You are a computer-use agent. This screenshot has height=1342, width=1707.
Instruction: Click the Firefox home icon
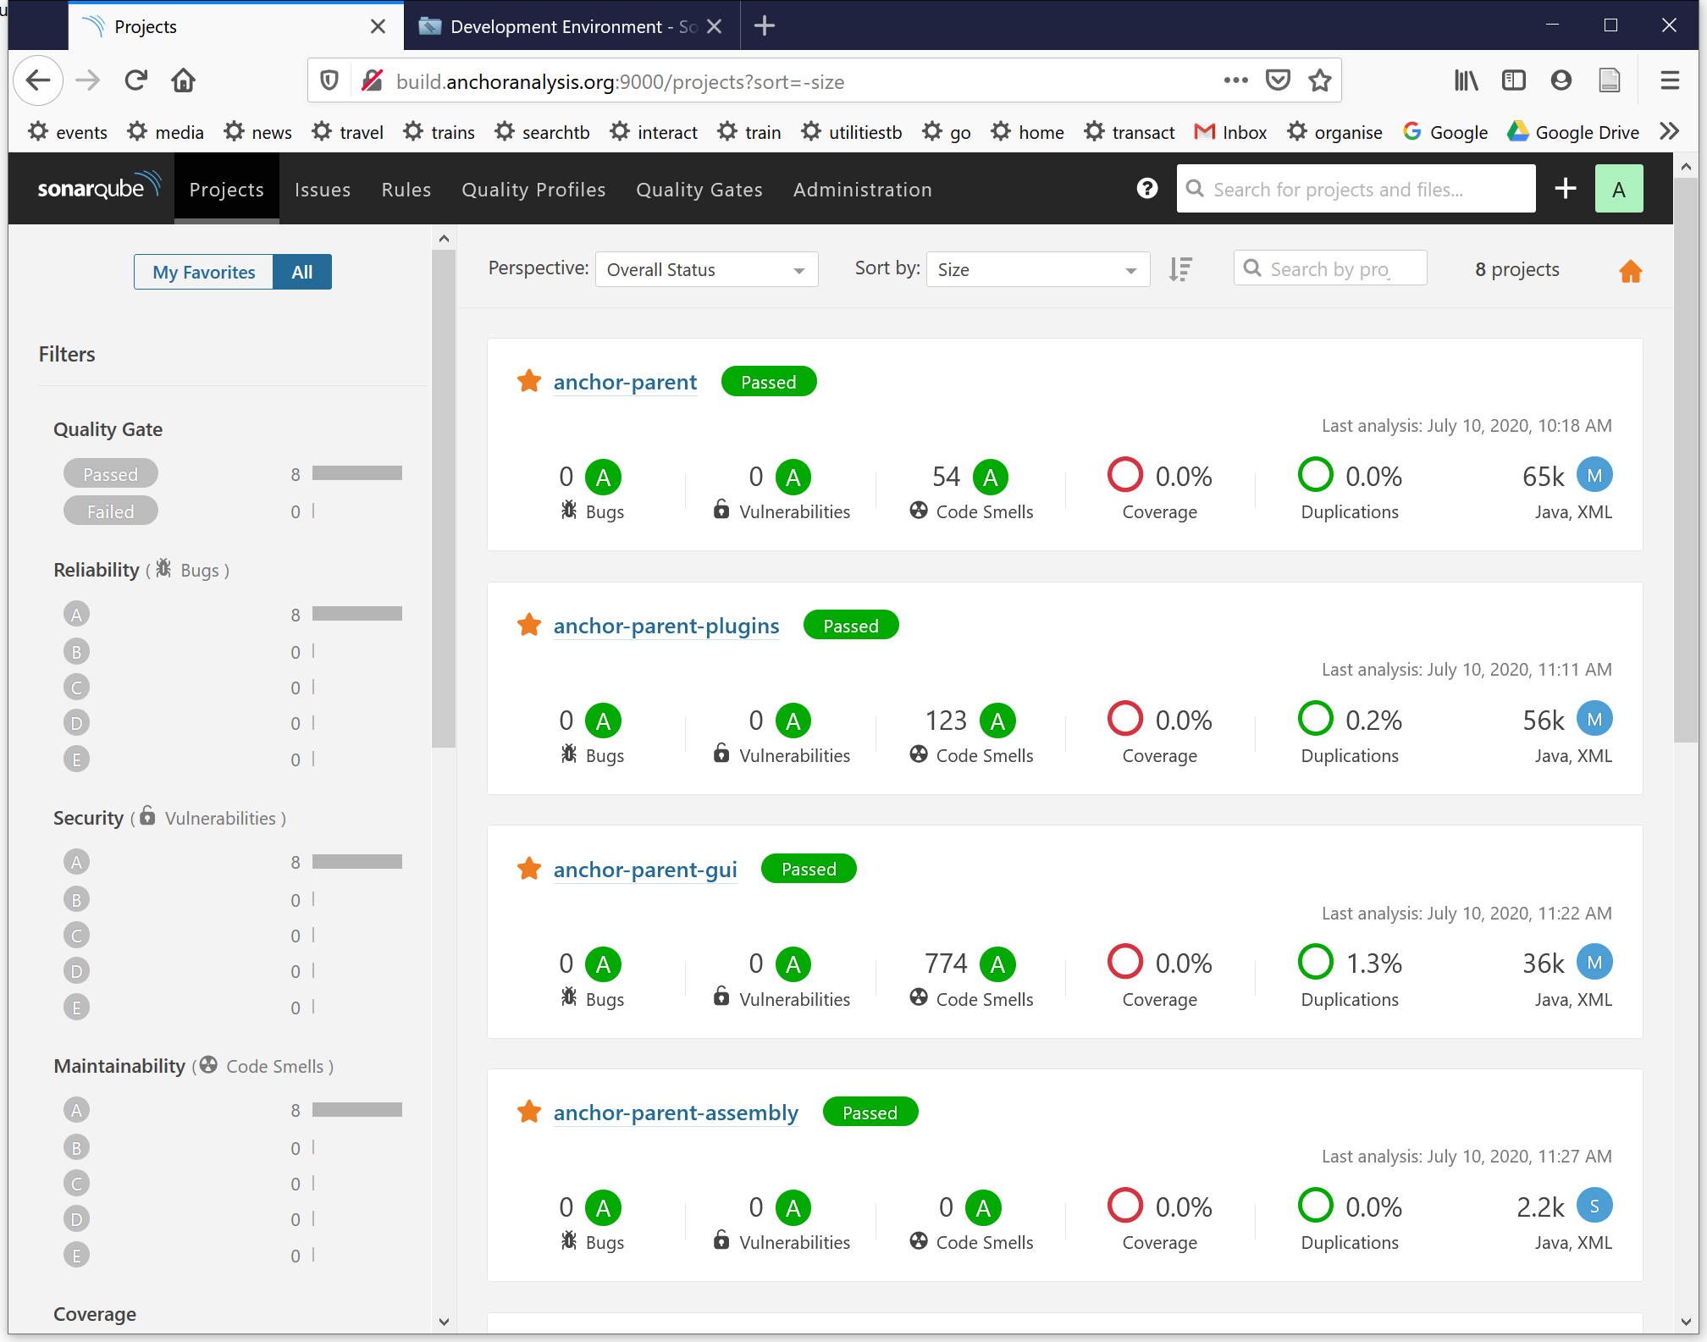(183, 80)
